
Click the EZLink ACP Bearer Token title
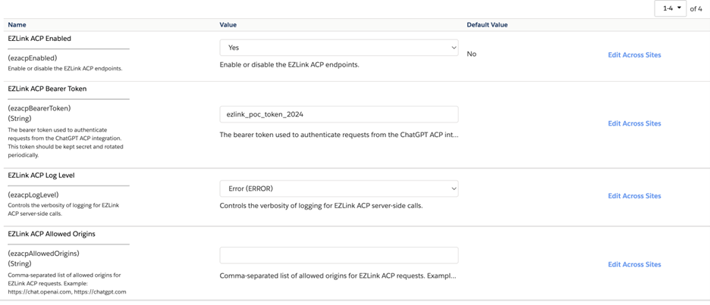point(47,89)
